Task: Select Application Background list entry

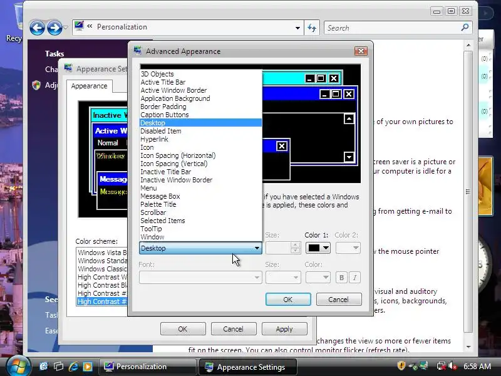Action: click(200, 98)
